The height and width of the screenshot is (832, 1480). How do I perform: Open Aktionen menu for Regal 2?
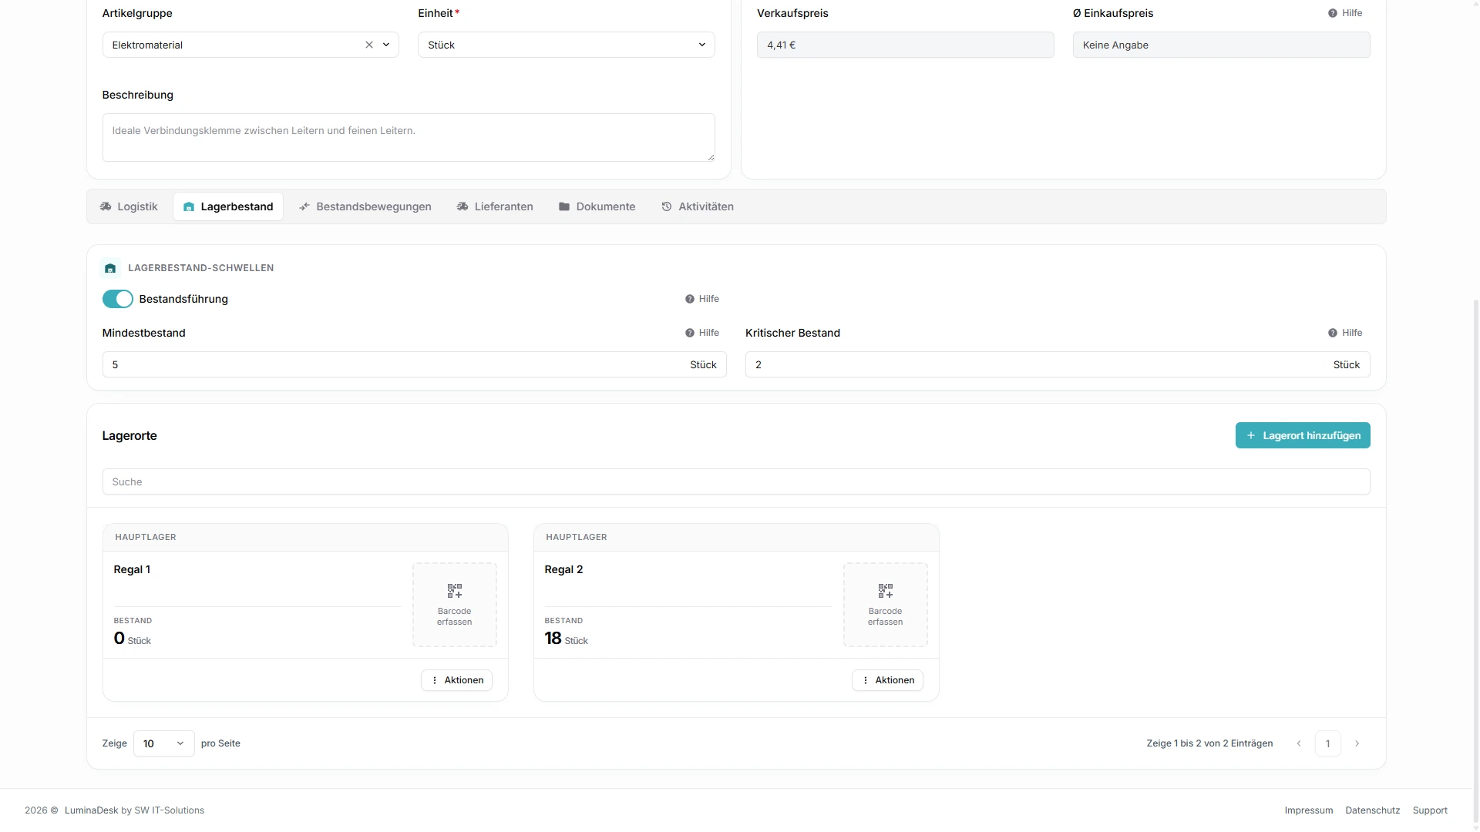(887, 680)
